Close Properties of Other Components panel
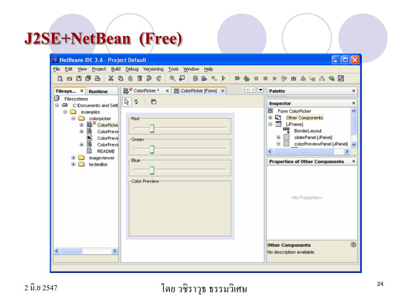Image resolution: width=408 pixels, height=306 pixels. tap(354, 161)
